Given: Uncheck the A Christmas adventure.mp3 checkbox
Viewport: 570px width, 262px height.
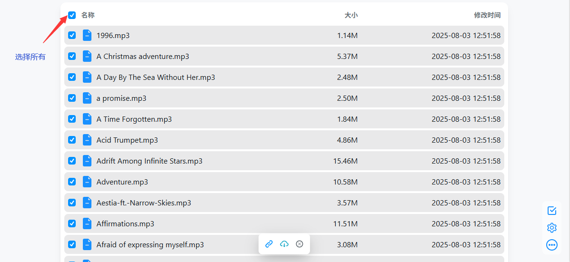Looking at the screenshot, I should pos(72,56).
